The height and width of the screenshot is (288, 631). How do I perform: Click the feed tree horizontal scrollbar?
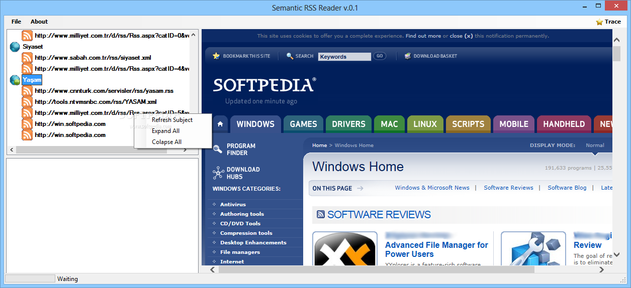(x=99, y=150)
